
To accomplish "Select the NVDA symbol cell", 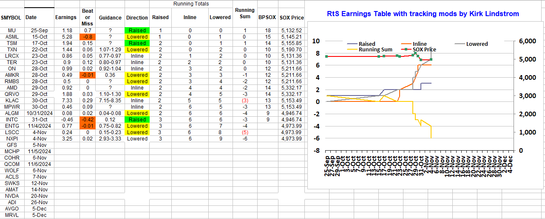I will click(12, 196).
